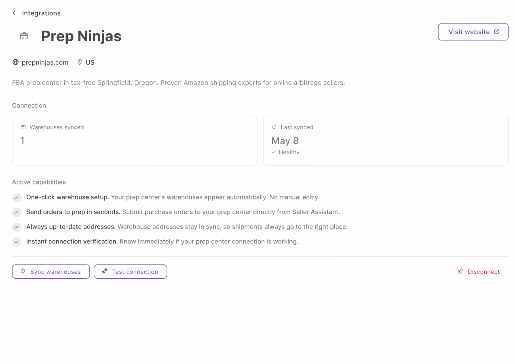
Task: Click the Sync warehouses button
Action: (51, 272)
